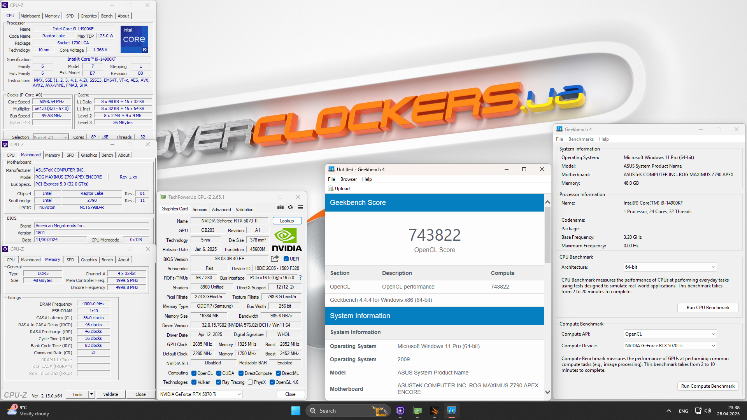Show hidden system tray icons chevron
This screenshot has width=747, height=420.
tap(668, 411)
